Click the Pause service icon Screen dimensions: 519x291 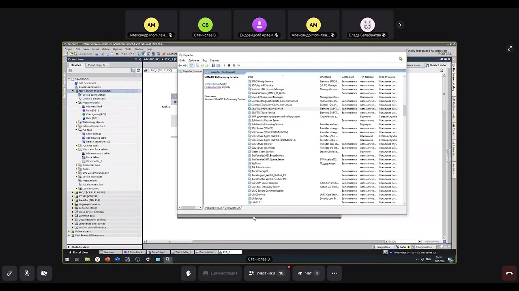[x=234, y=65]
